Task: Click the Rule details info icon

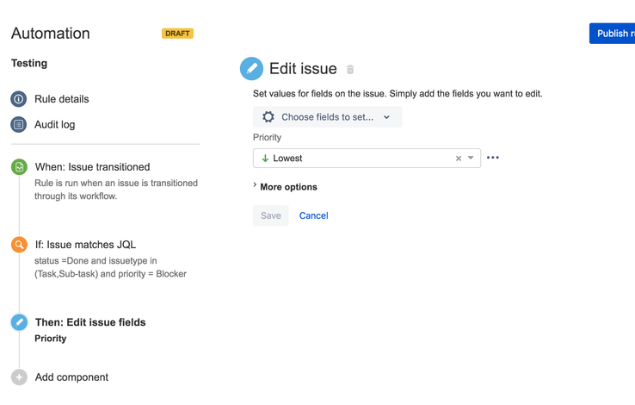Action: [19, 99]
